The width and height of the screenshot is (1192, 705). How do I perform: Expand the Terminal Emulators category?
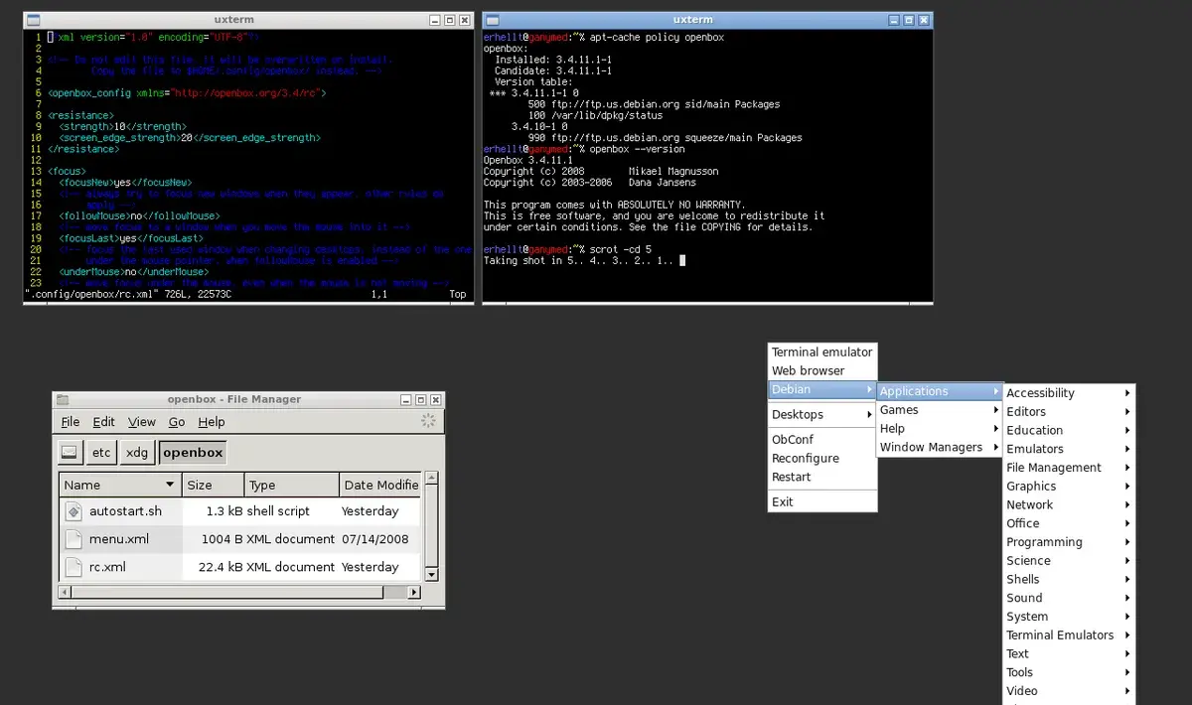1069,634
